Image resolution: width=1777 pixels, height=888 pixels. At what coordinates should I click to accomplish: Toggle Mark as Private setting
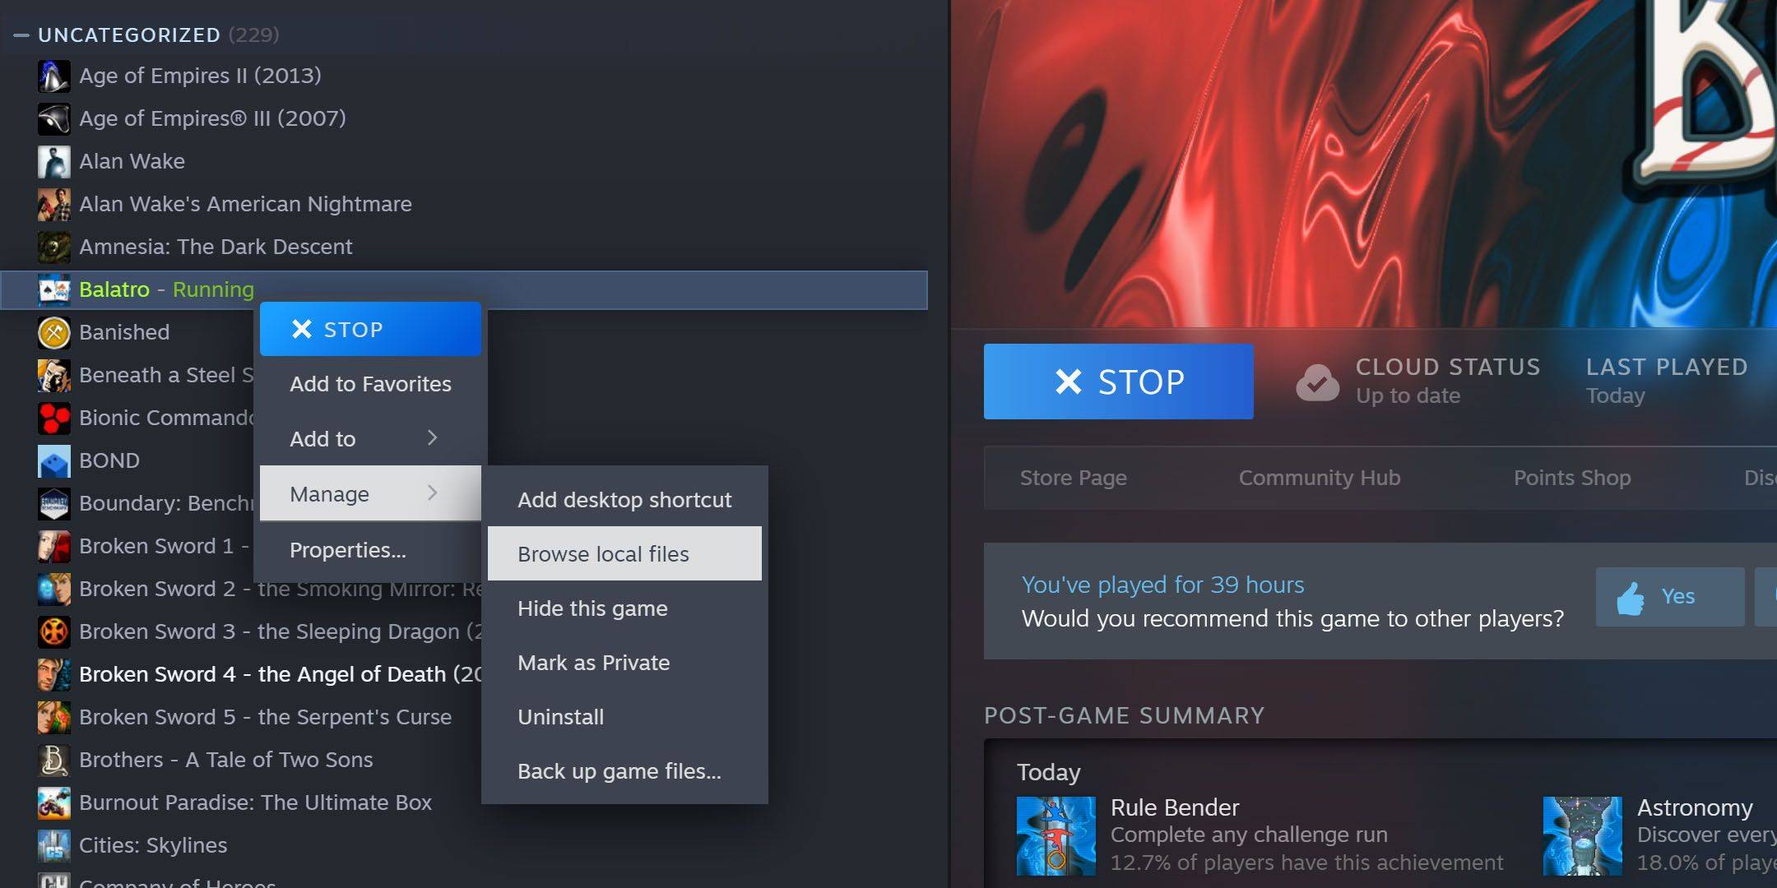point(592,661)
